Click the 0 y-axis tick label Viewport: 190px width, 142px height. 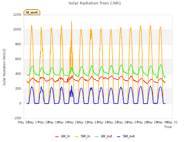point(20,103)
